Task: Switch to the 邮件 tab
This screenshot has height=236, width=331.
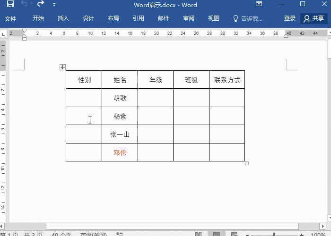Action: [164, 18]
